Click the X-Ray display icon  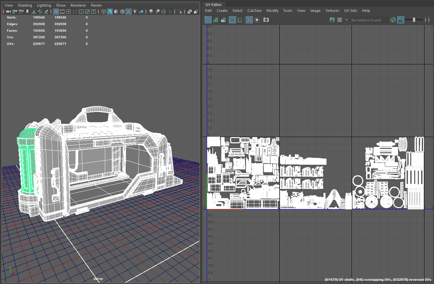click(x=190, y=12)
